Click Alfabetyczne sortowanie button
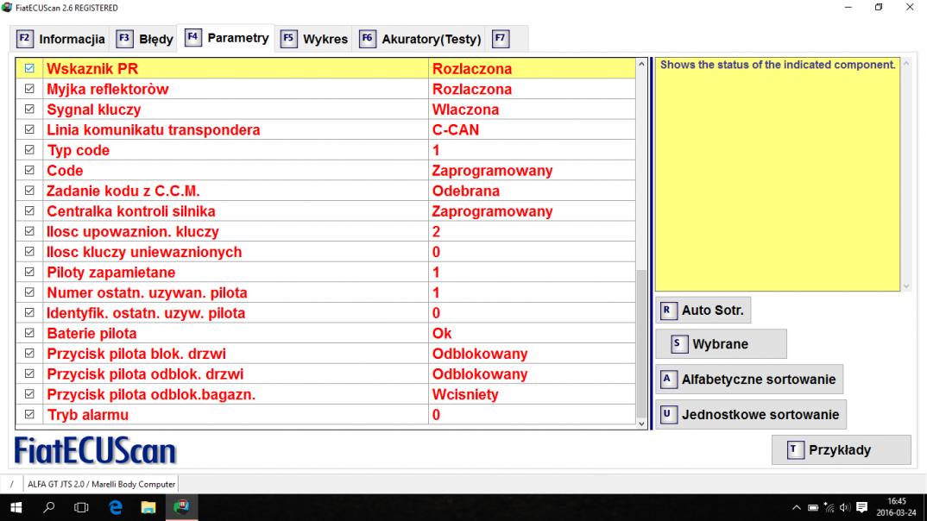The height and width of the screenshot is (521, 927). point(750,380)
